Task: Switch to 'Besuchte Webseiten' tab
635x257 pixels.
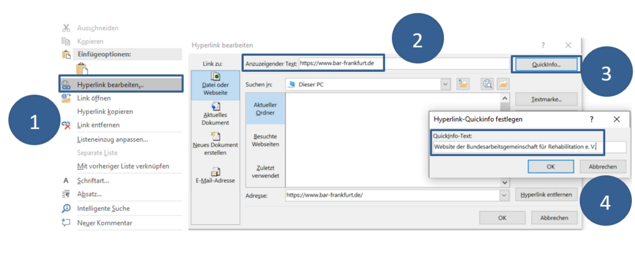Action: [x=265, y=140]
